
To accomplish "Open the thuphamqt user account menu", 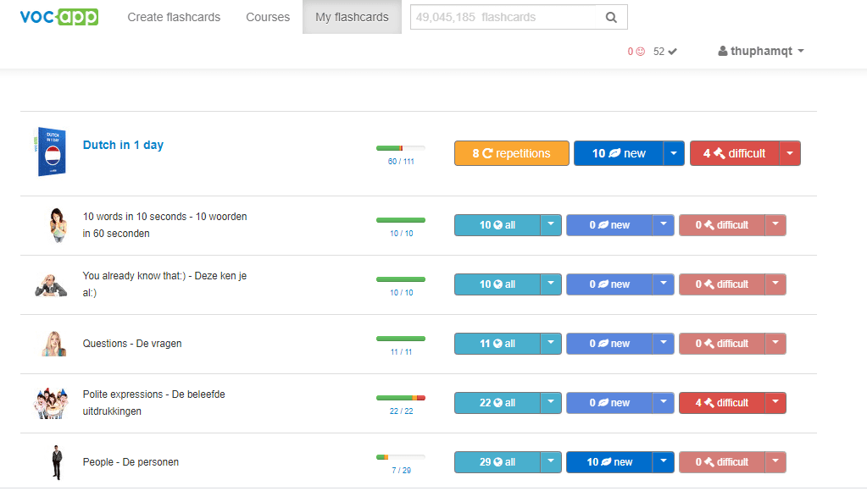I will click(x=760, y=51).
